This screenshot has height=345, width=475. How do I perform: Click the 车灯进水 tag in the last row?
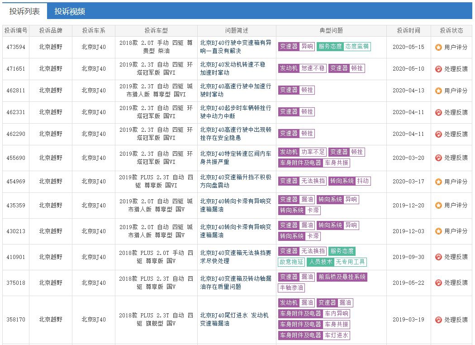click(x=336, y=335)
